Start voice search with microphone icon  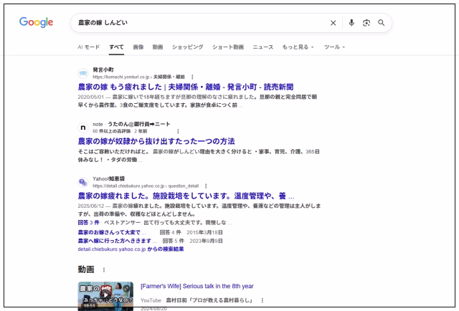351,22
